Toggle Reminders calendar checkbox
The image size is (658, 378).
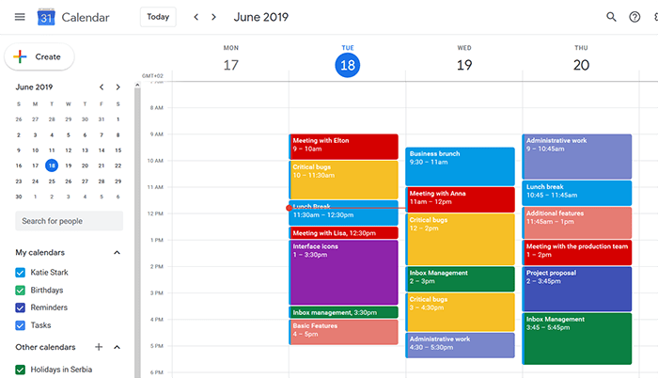pos(20,307)
